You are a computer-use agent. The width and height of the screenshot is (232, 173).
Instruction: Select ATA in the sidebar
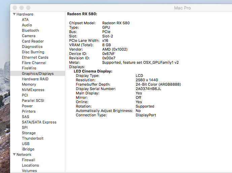pos(25,20)
